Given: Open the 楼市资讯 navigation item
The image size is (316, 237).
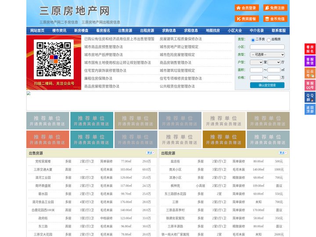Looking at the screenshot, I should pos(59,31).
